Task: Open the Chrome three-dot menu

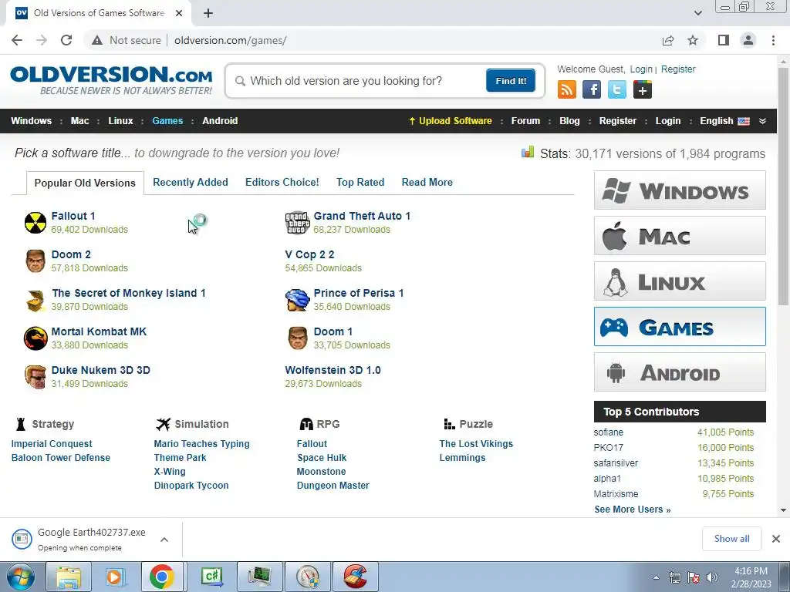Action: [x=773, y=40]
